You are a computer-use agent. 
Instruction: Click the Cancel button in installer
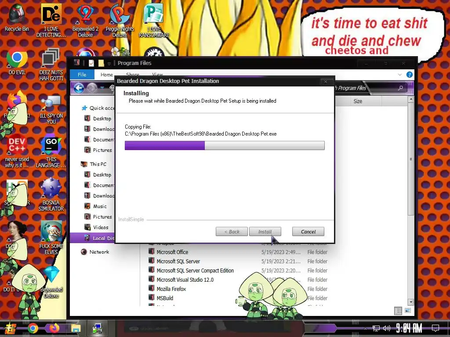click(308, 232)
